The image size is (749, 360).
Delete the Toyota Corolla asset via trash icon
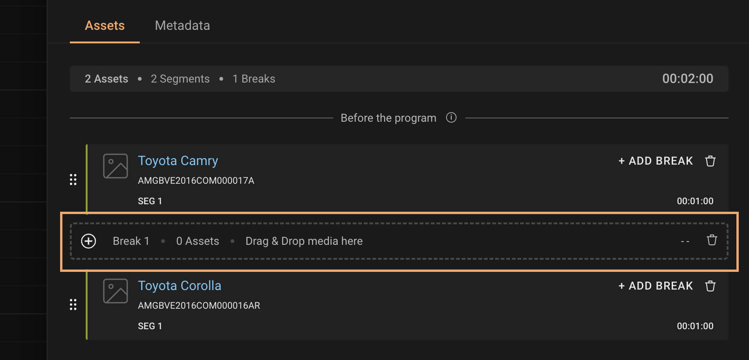click(710, 286)
